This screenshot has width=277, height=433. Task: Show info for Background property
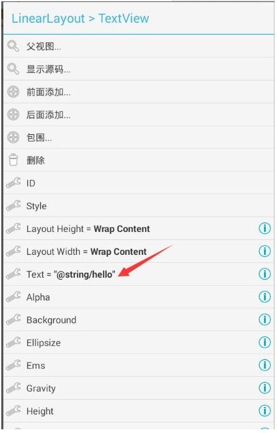pyautogui.click(x=265, y=320)
